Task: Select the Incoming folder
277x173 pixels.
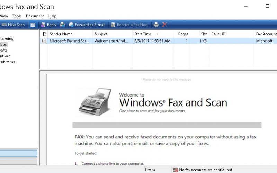Action: point(7,39)
